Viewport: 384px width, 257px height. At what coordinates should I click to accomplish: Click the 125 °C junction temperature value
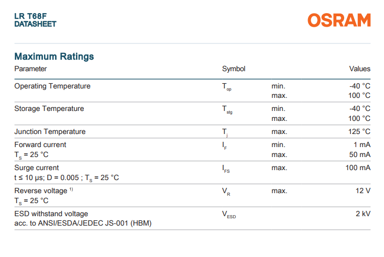359,132
